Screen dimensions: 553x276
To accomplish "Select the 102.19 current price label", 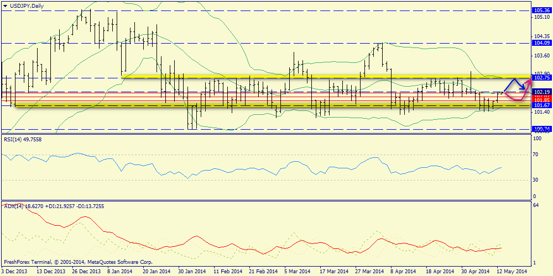I will point(541,92).
